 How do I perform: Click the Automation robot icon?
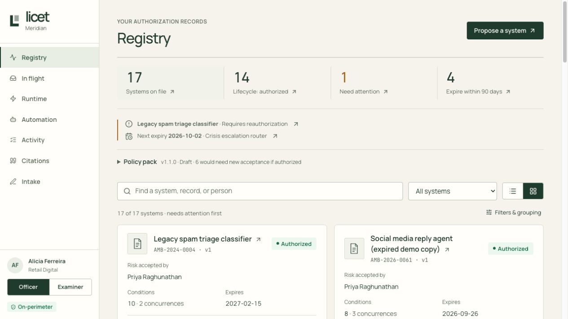[13, 120]
